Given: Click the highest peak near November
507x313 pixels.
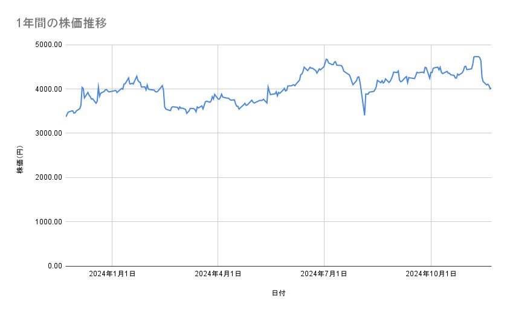Looking at the screenshot, I should point(476,57).
